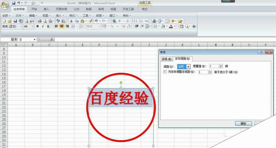Click the green rotation handle of the shape
276x148 pixels.
coord(121,82)
